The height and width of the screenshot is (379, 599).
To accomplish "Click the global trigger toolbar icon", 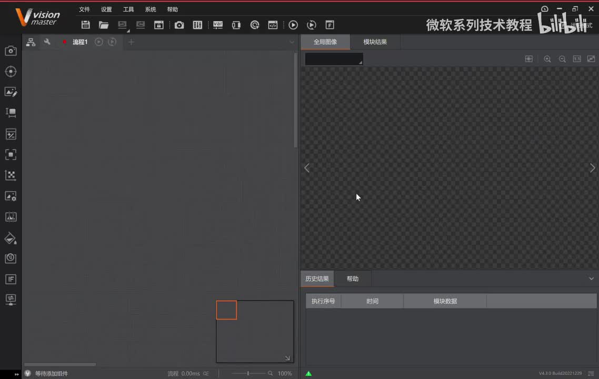I will [x=255, y=25].
